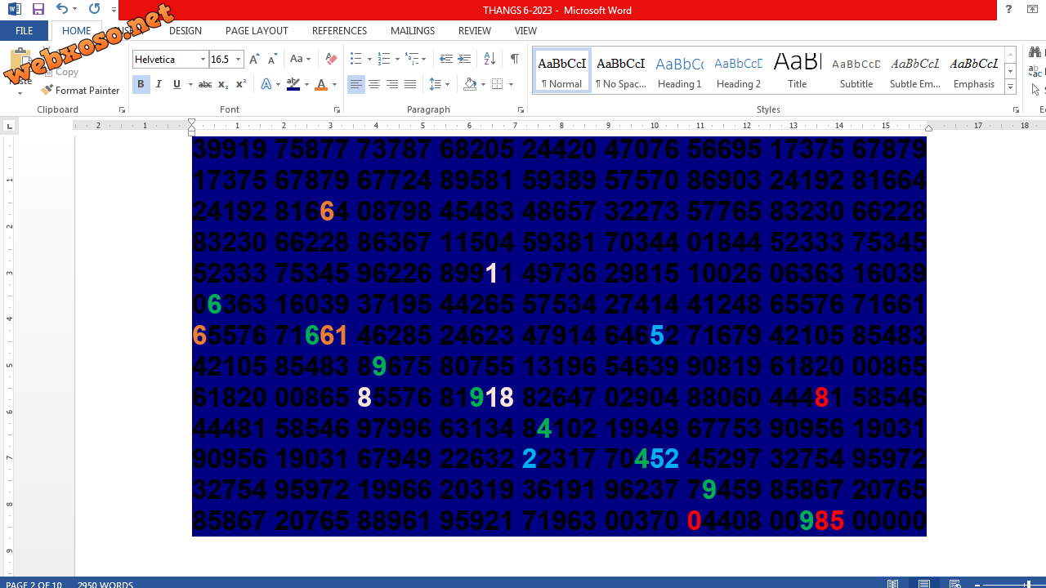Viewport: 1046px width, 588px height.
Task: Expand the Styles gallery More arrow
Action: (1011, 87)
